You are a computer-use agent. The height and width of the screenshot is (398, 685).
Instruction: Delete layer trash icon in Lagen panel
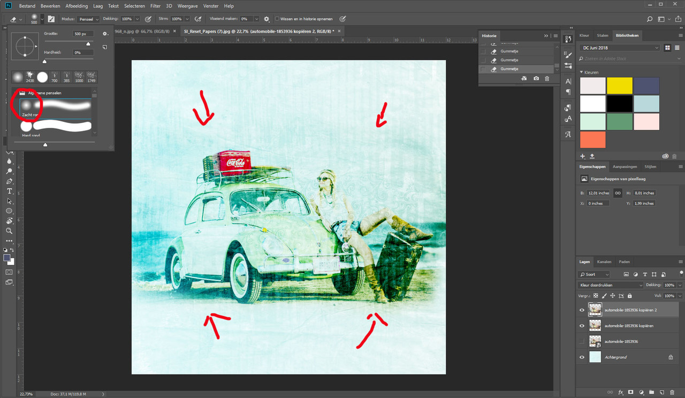(672, 393)
